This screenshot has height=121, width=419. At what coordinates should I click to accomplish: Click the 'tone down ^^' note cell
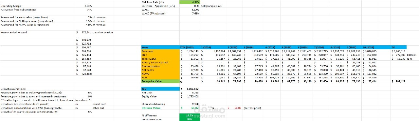click(83, 100)
